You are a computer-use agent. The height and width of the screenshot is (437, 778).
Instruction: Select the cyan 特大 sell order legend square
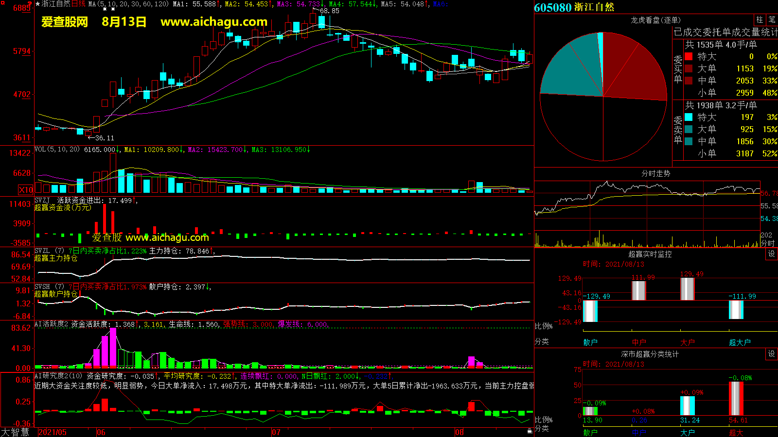pos(689,117)
